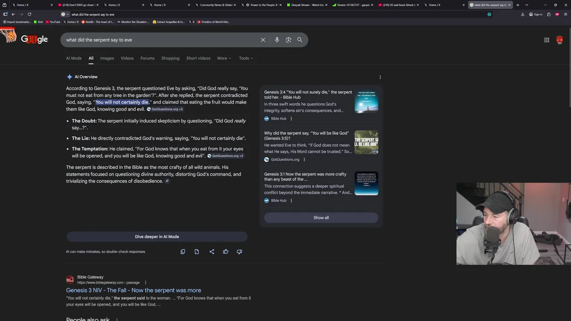Image resolution: width=571 pixels, height=321 pixels.
Task: Open 'Genesis 3:4 You will not surely die' source
Action: tap(308, 95)
